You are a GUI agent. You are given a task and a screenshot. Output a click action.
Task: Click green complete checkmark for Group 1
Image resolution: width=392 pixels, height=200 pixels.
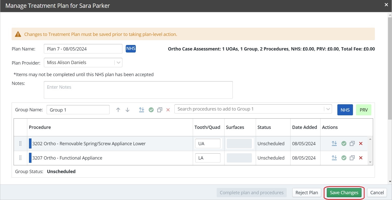click(x=151, y=110)
